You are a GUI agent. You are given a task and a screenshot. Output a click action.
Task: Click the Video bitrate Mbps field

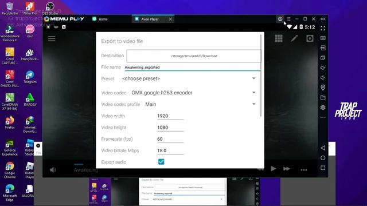[170, 150]
